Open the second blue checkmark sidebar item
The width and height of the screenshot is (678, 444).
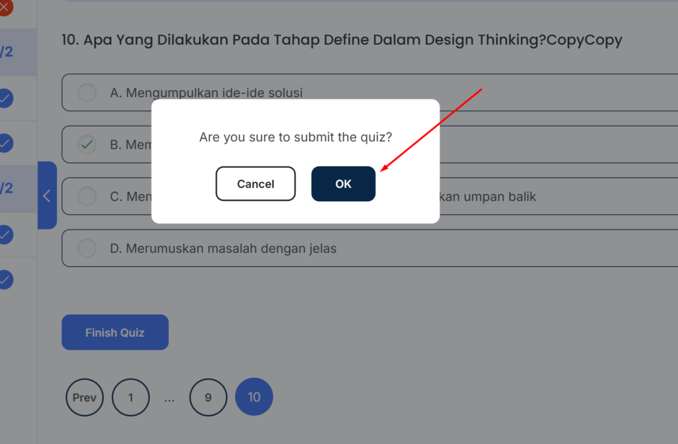[x=5, y=143]
